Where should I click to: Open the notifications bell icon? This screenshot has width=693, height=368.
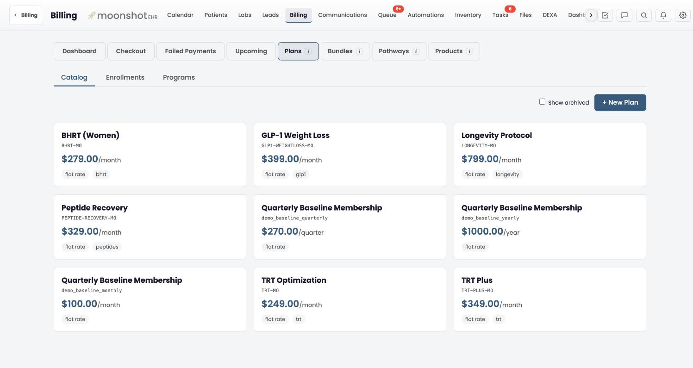coord(663,15)
